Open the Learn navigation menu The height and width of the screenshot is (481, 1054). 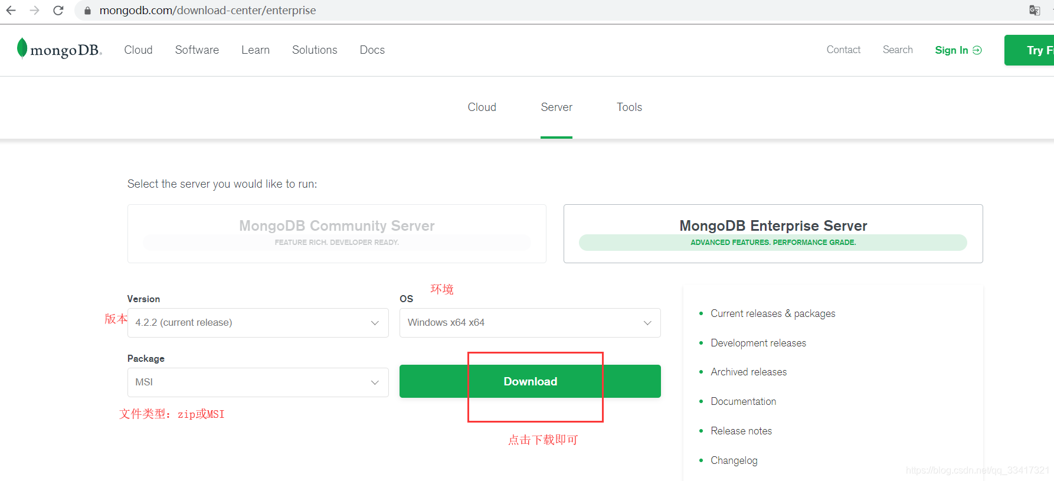coord(256,50)
